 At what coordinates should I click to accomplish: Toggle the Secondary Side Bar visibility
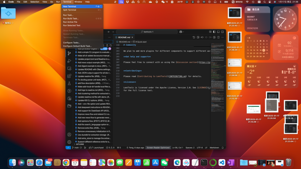tap(223, 32)
